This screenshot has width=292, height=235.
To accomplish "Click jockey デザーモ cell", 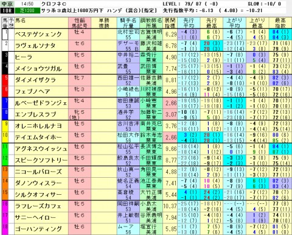I will click(x=128, y=46).
